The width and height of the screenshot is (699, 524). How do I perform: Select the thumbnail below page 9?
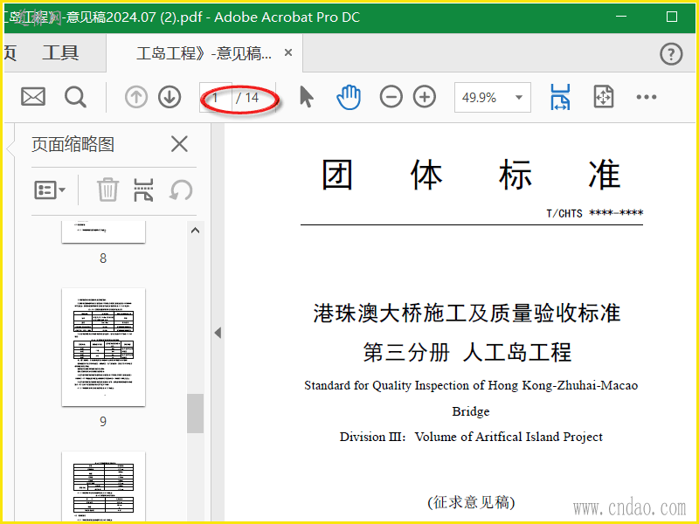[103, 486]
